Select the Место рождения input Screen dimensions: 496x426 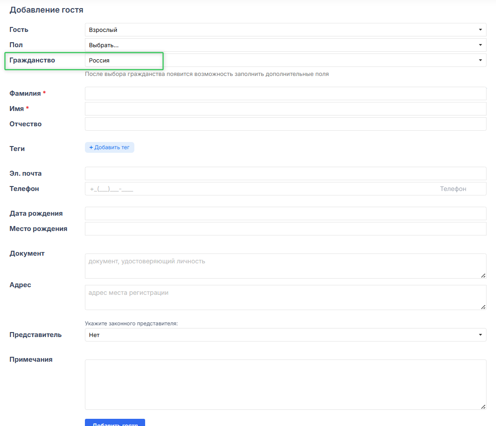point(285,229)
